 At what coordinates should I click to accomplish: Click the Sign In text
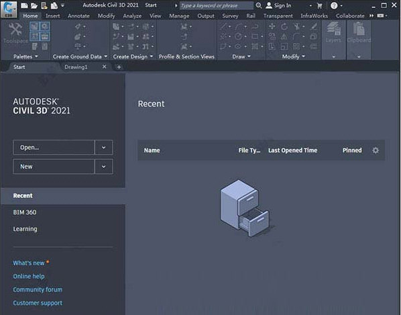[x=282, y=5]
